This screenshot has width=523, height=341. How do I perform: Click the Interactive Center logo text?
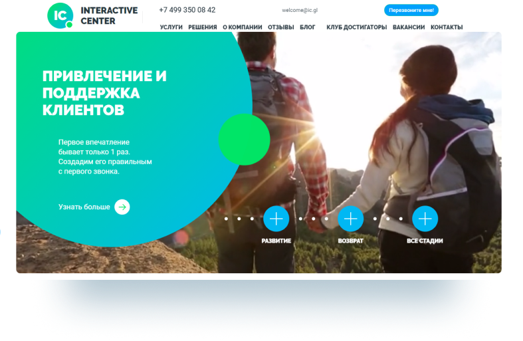[108, 15]
